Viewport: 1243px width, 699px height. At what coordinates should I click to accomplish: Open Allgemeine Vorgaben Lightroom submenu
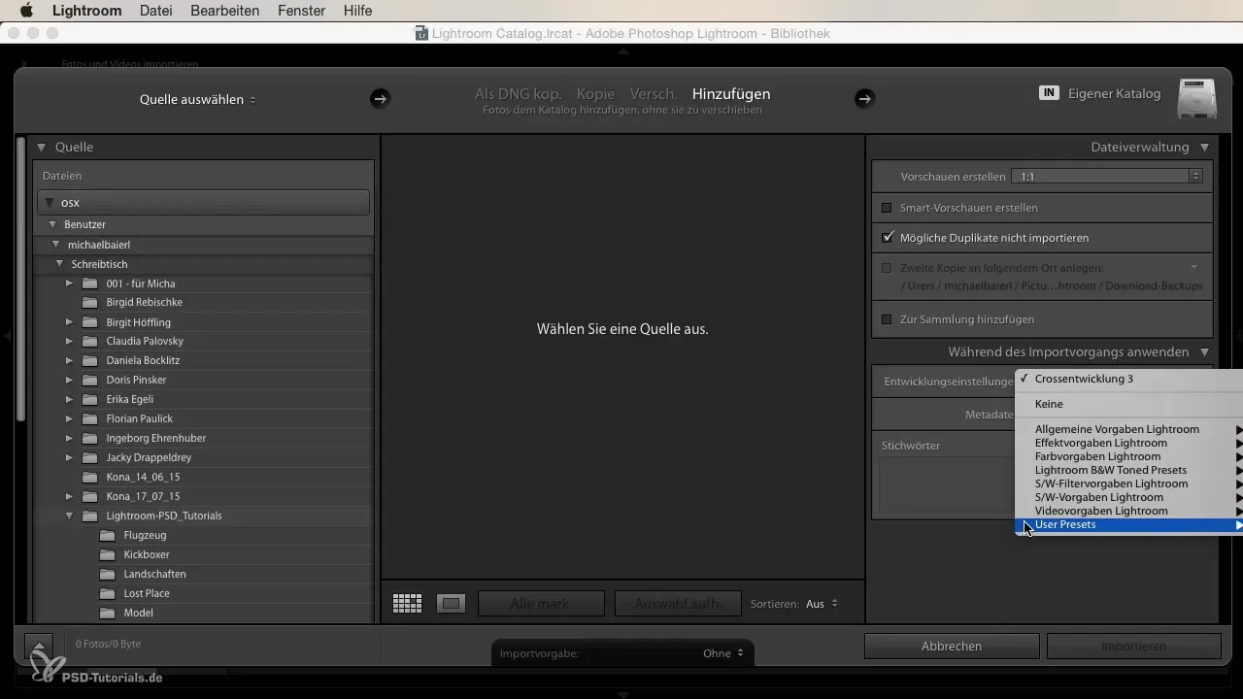1129,429
